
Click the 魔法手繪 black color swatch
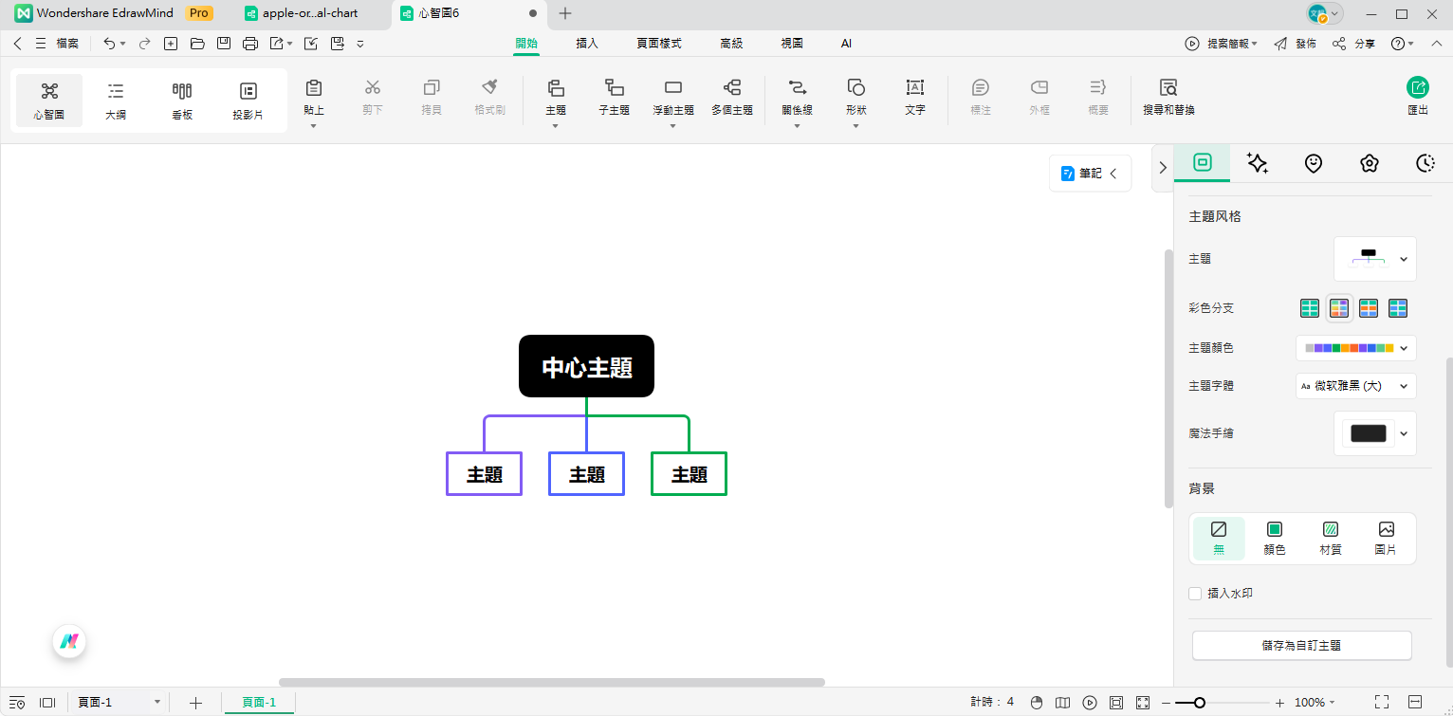click(1368, 433)
